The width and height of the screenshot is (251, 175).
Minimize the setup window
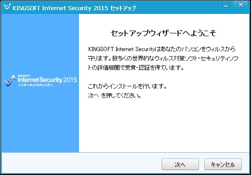[226, 6]
